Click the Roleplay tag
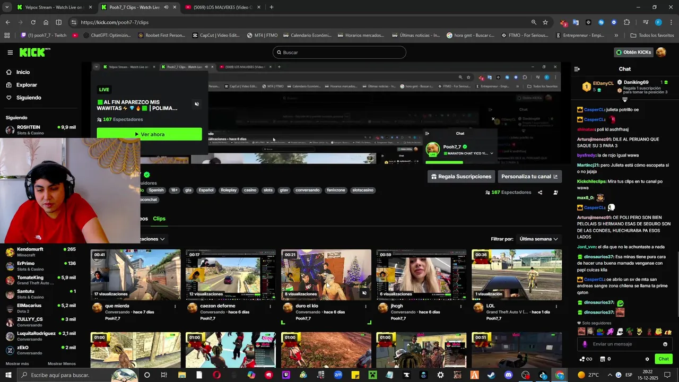679x382 pixels. [229, 190]
